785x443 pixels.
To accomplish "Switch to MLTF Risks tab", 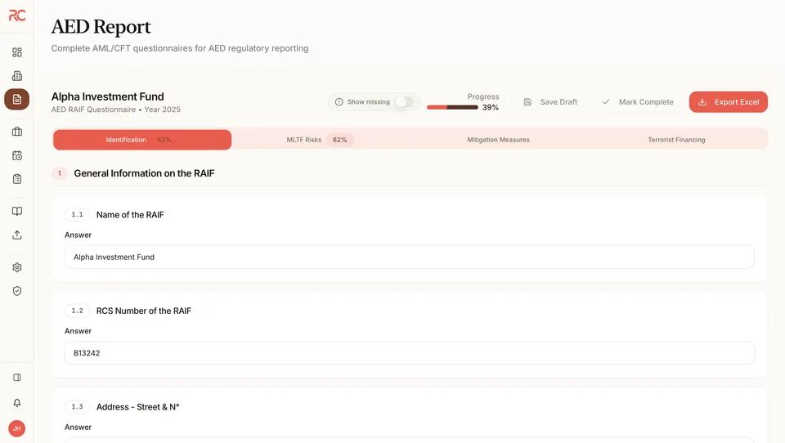I will (321, 140).
